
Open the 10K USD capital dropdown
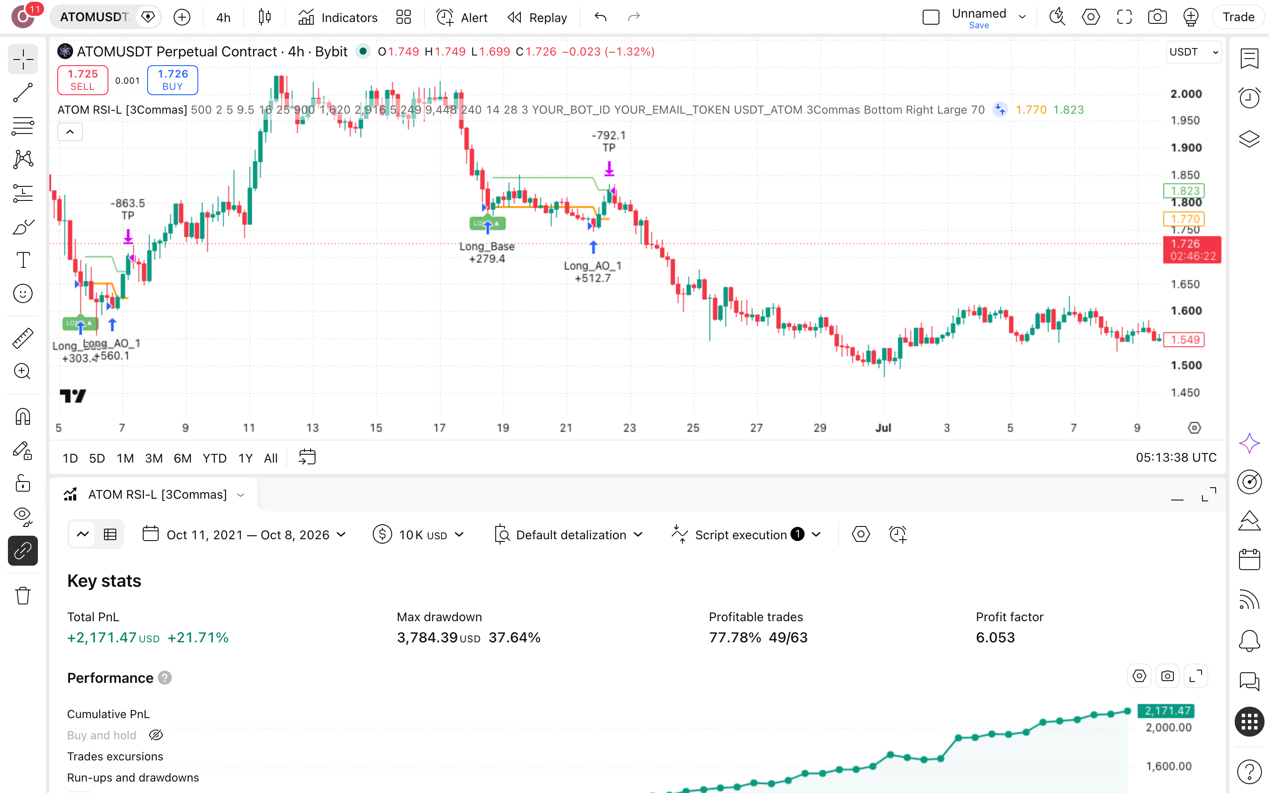419,535
